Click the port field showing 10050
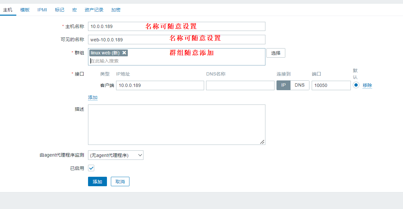This screenshot has height=209, width=403. click(331, 85)
